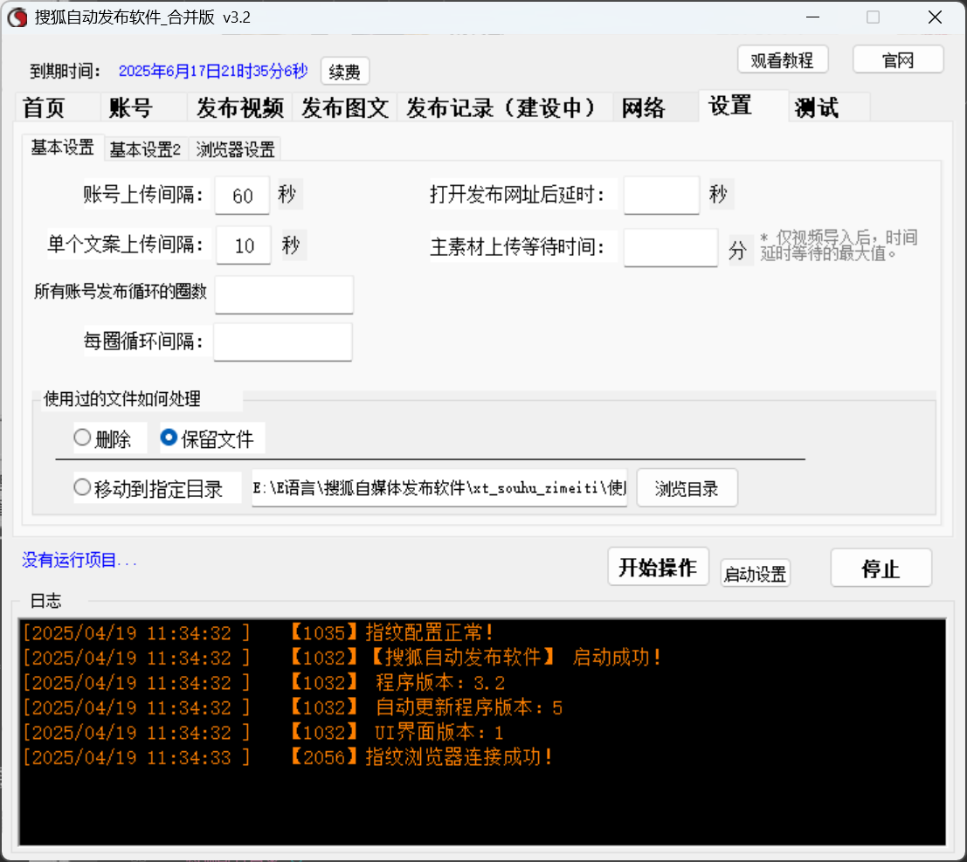967x862 pixels.
Task: Close the application window
Action: (935, 17)
